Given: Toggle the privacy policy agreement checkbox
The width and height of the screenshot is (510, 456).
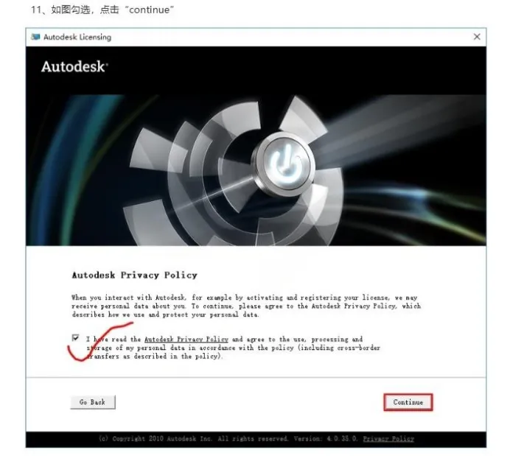Looking at the screenshot, I should pos(75,338).
